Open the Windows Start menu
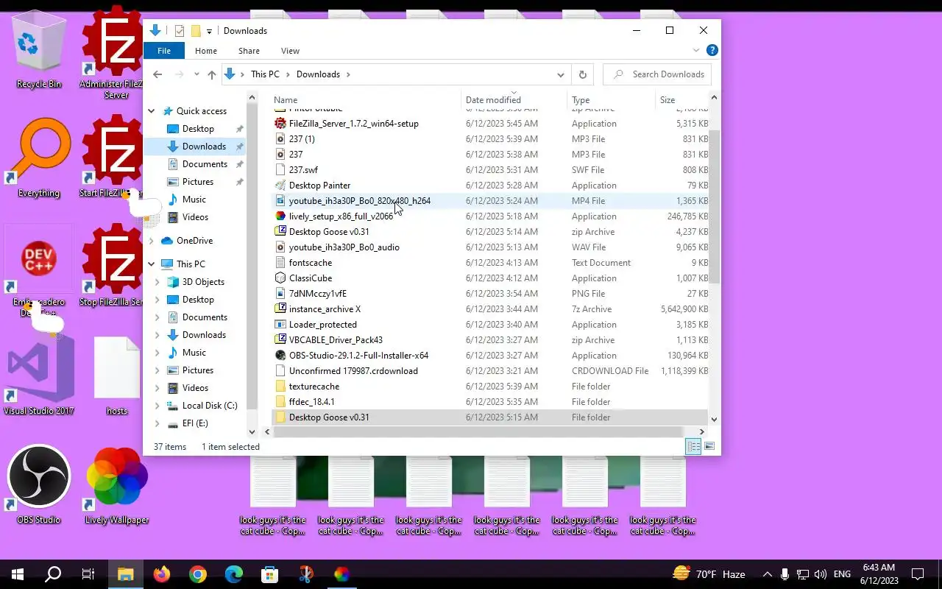This screenshot has height=589, width=942. 18,574
